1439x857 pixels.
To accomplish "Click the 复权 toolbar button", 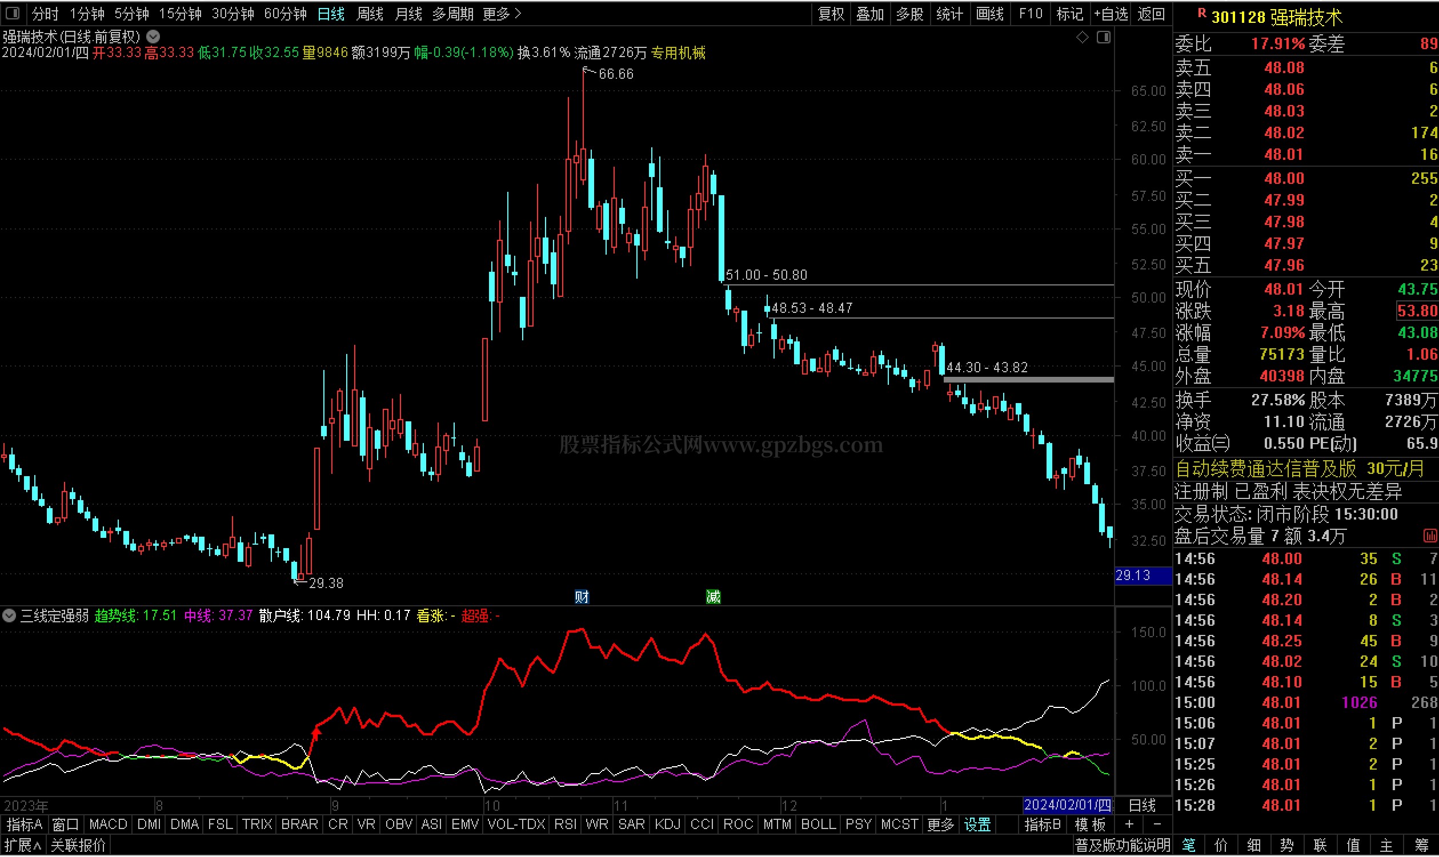I will pos(831,13).
